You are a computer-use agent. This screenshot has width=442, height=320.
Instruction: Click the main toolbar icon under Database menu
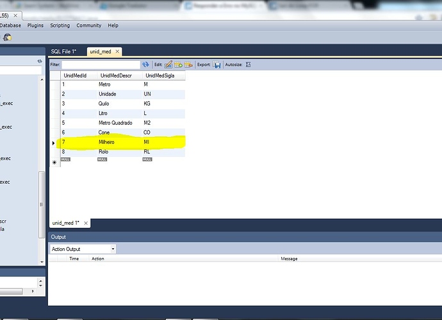click(7, 37)
